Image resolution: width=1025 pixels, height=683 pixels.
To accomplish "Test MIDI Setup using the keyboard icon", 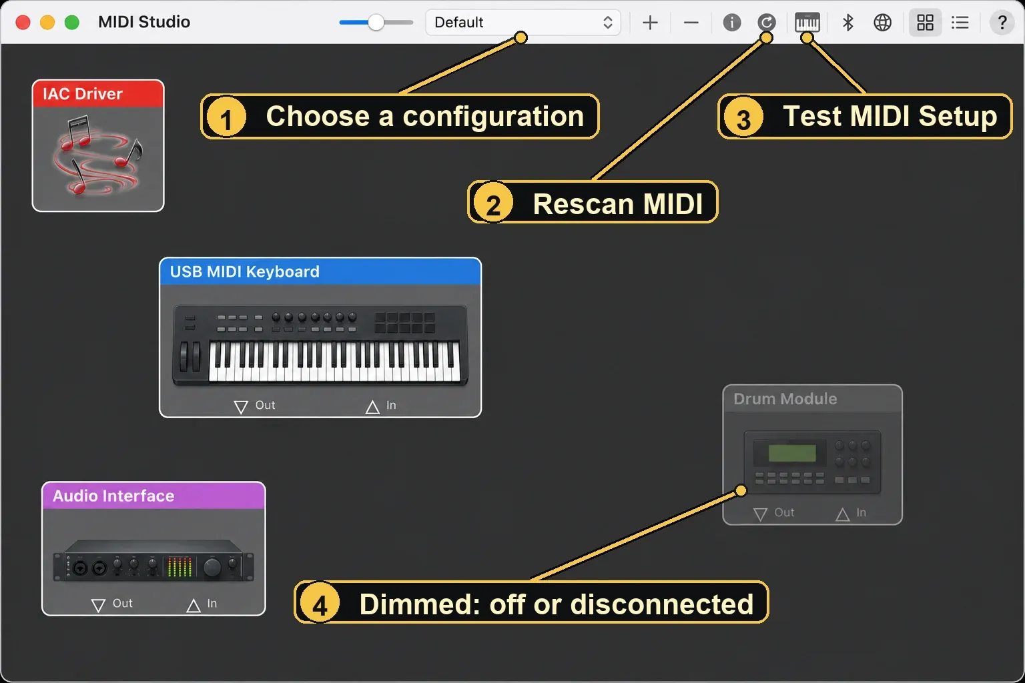I will pyautogui.click(x=807, y=23).
